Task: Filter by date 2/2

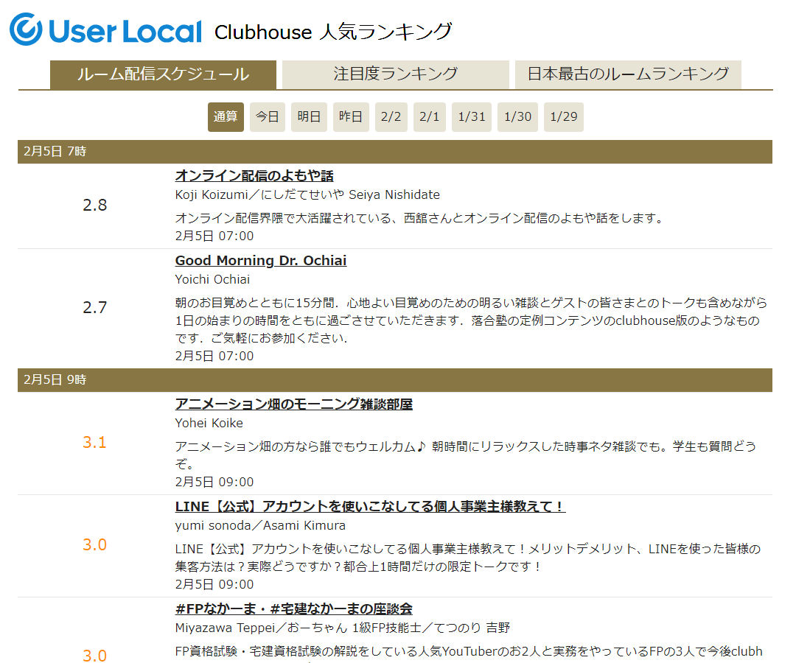Action: pos(391,117)
